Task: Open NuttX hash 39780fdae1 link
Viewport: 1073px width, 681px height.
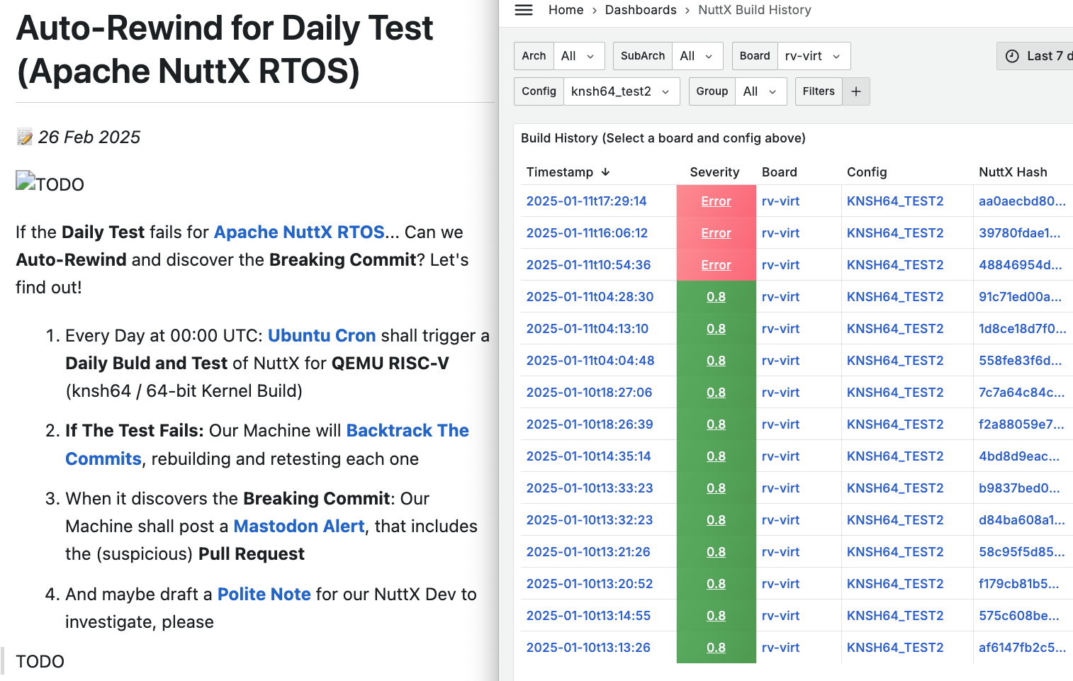Action: tap(1020, 233)
